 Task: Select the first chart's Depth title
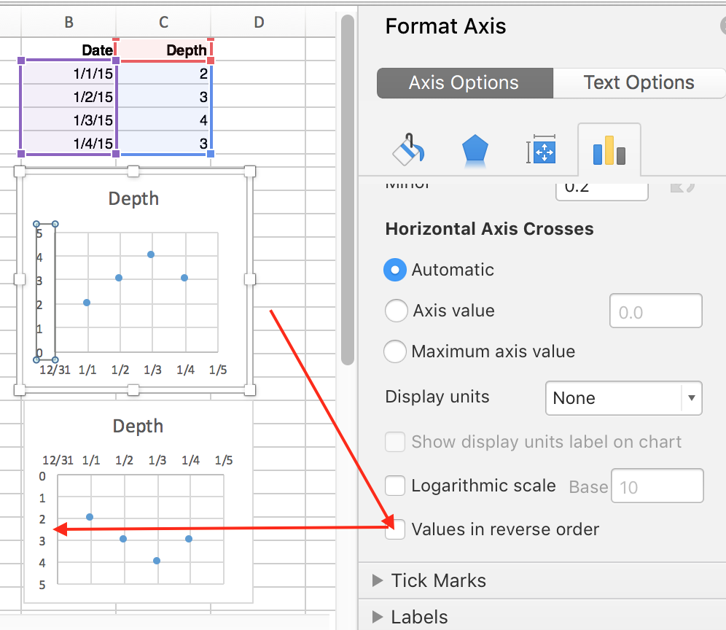pyautogui.click(x=133, y=198)
